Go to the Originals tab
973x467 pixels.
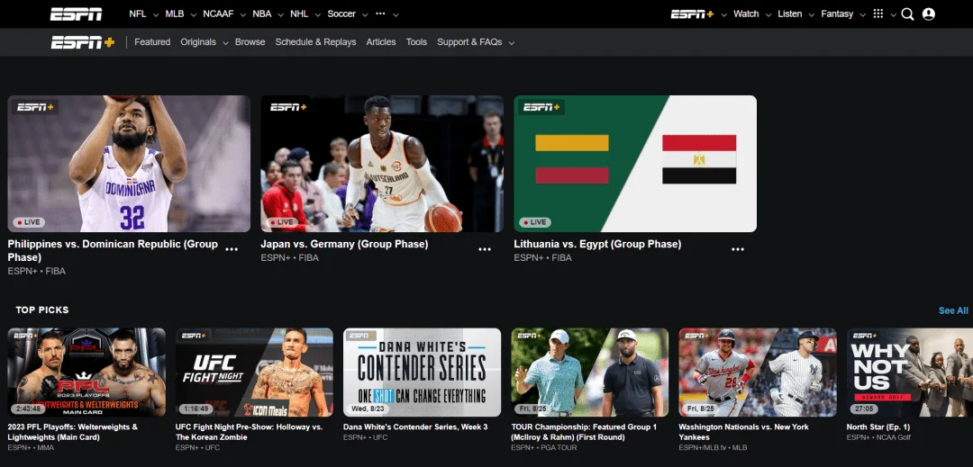click(x=198, y=42)
